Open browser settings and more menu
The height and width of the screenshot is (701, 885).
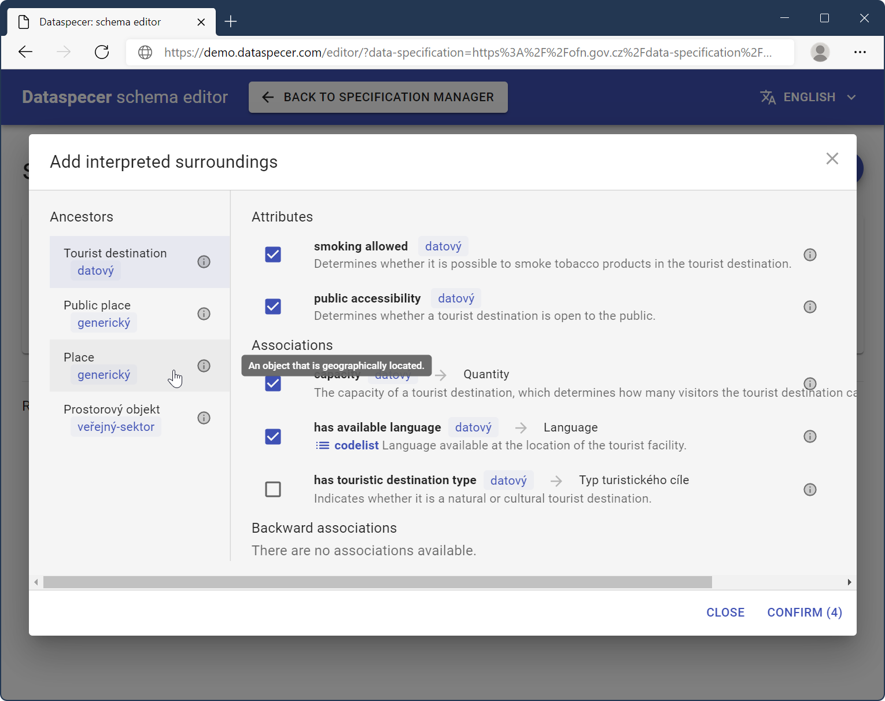[860, 53]
